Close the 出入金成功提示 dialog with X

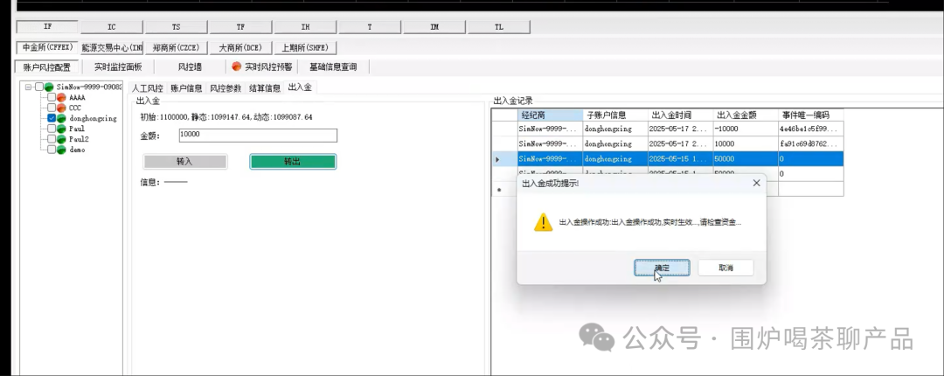(756, 184)
